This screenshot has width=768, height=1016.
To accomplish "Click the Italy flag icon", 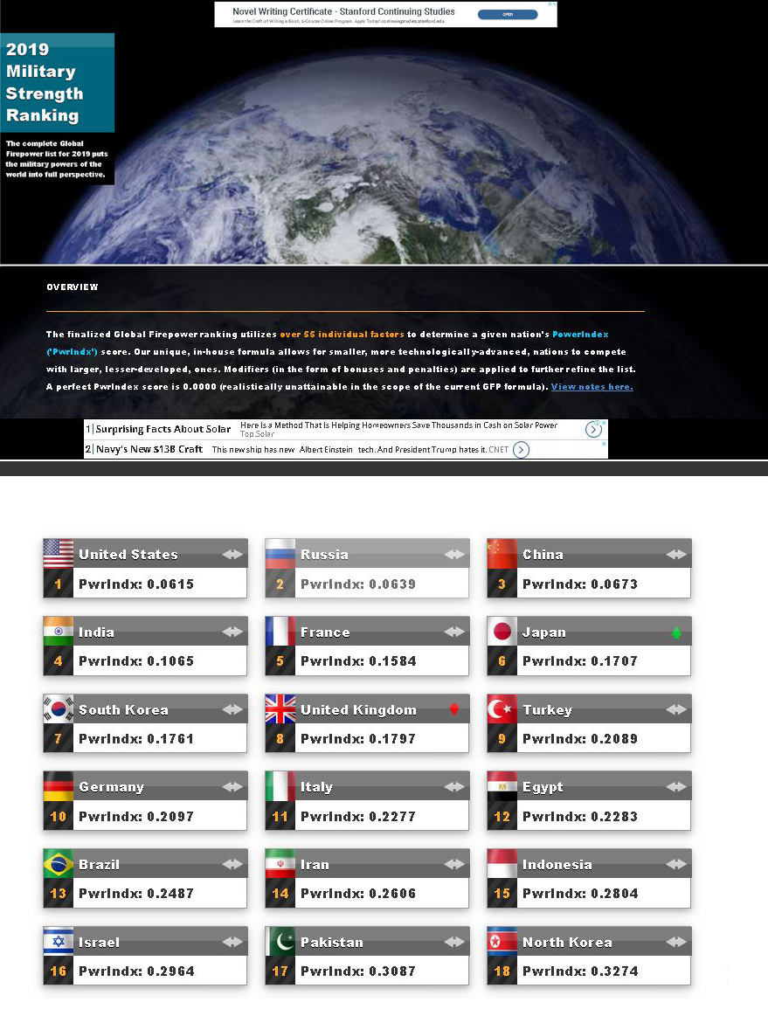I will [x=280, y=786].
